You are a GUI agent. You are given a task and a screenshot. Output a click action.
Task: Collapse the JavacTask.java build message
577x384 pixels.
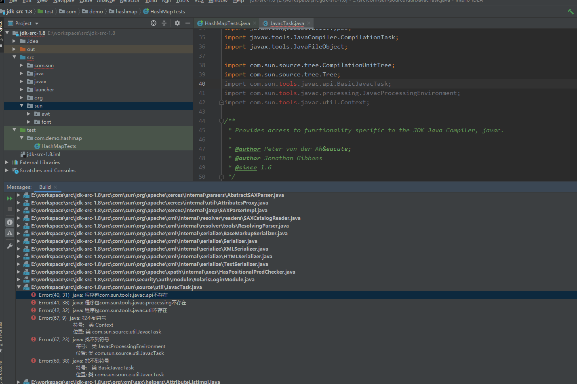19,287
